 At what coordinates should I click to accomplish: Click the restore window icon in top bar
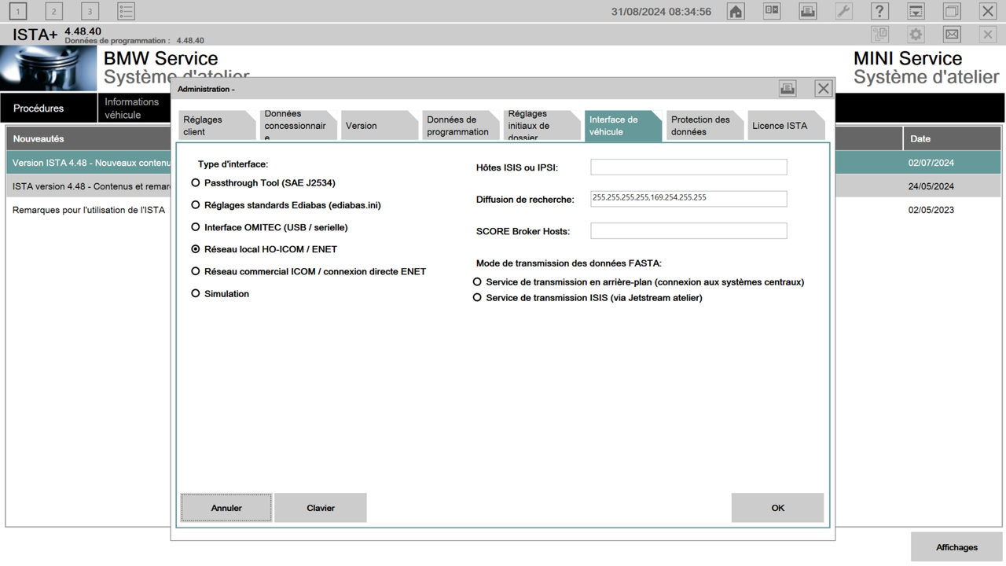[x=952, y=11]
